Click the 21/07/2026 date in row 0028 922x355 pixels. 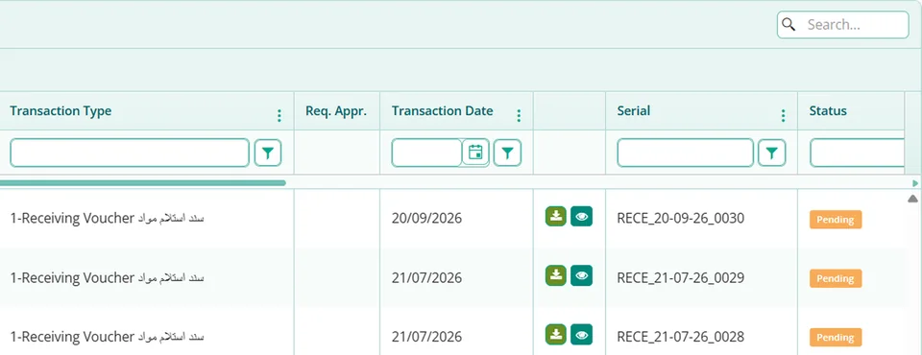(426, 337)
